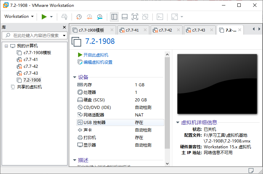Screen dimensions: 263x174
Task: Open the 硬盘 (SCSI) device entry
Action: [x=120, y=100]
